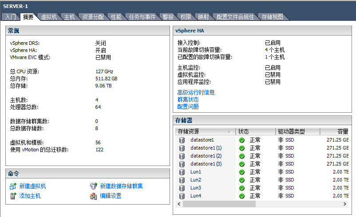Click the Add Host (添加主机) icon
356x217 pixels.
click(x=13, y=196)
